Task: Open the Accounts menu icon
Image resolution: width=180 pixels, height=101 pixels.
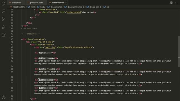Action: point(3,97)
